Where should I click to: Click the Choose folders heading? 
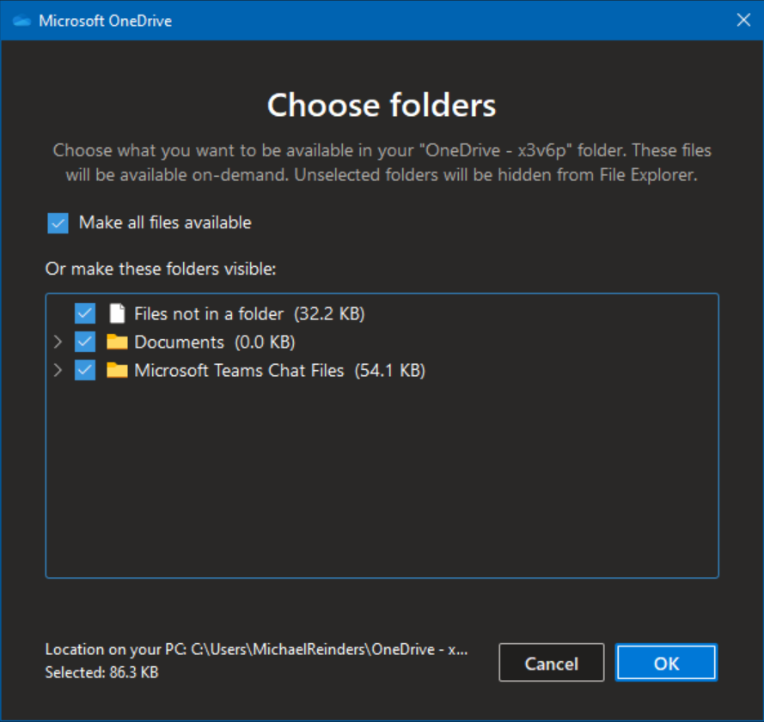(382, 105)
